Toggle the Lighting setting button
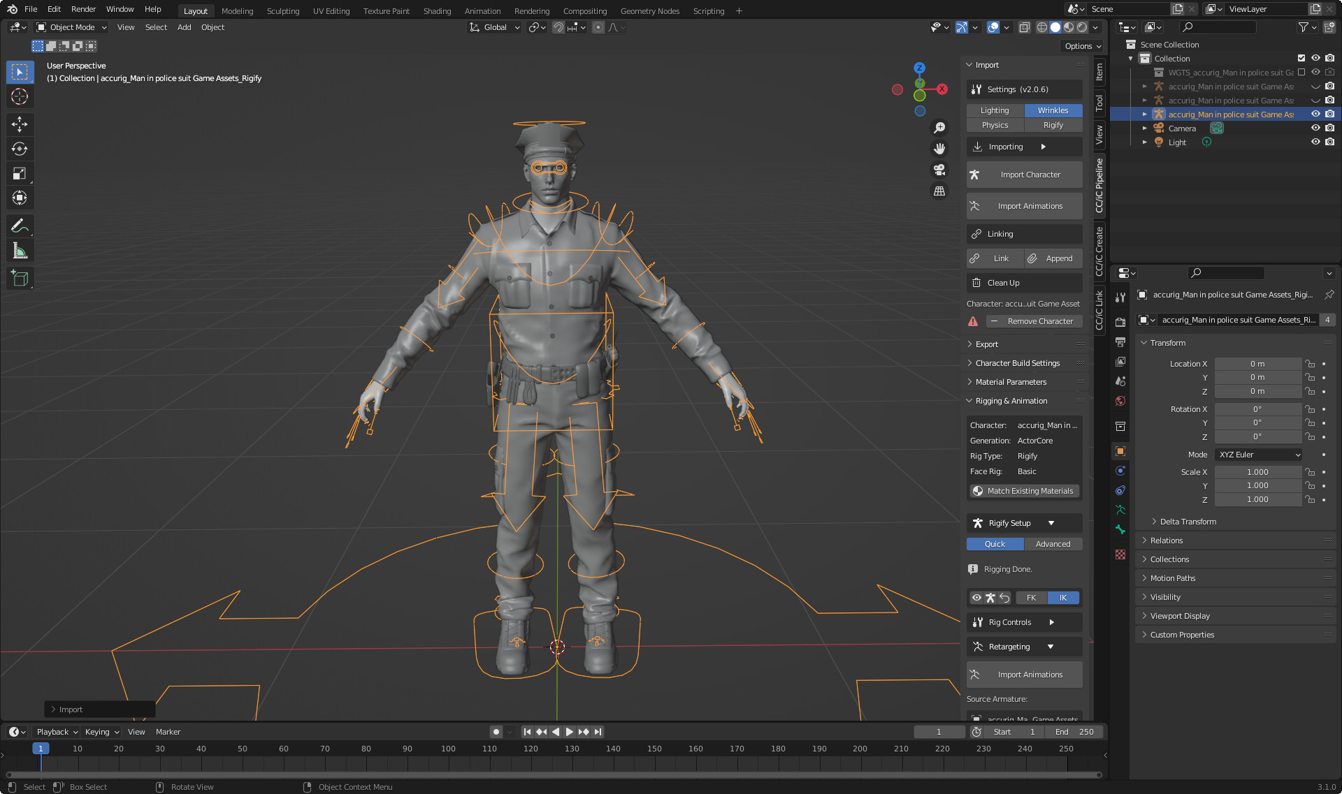1342x794 pixels. click(995, 110)
